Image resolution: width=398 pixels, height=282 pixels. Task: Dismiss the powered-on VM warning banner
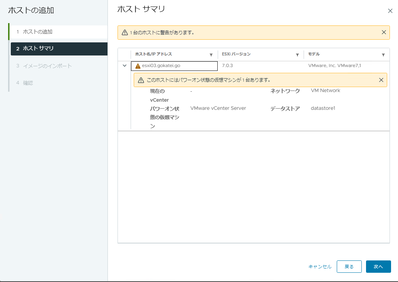381,80
